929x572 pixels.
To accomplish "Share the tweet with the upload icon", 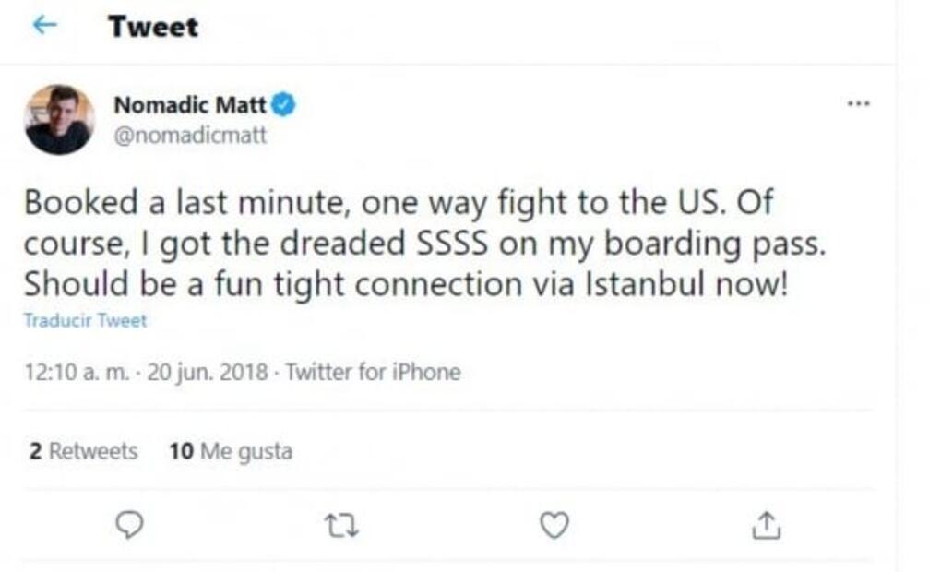I will (x=766, y=526).
